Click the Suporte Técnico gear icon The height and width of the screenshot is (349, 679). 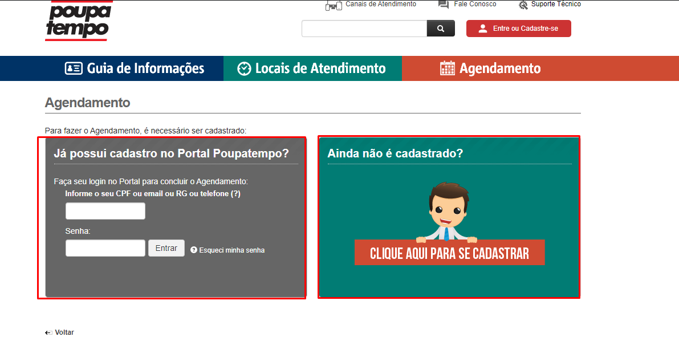click(x=523, y=5)
